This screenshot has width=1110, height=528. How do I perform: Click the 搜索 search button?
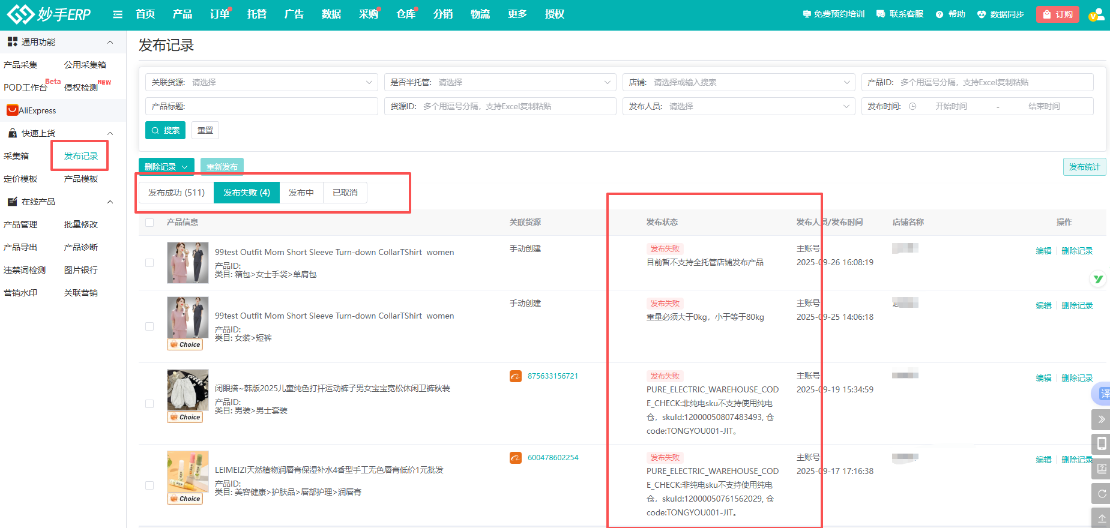click(x=165, y=130)
